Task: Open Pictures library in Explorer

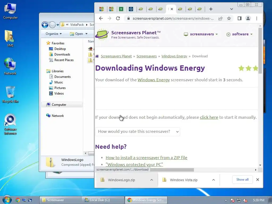Action: 60,88
